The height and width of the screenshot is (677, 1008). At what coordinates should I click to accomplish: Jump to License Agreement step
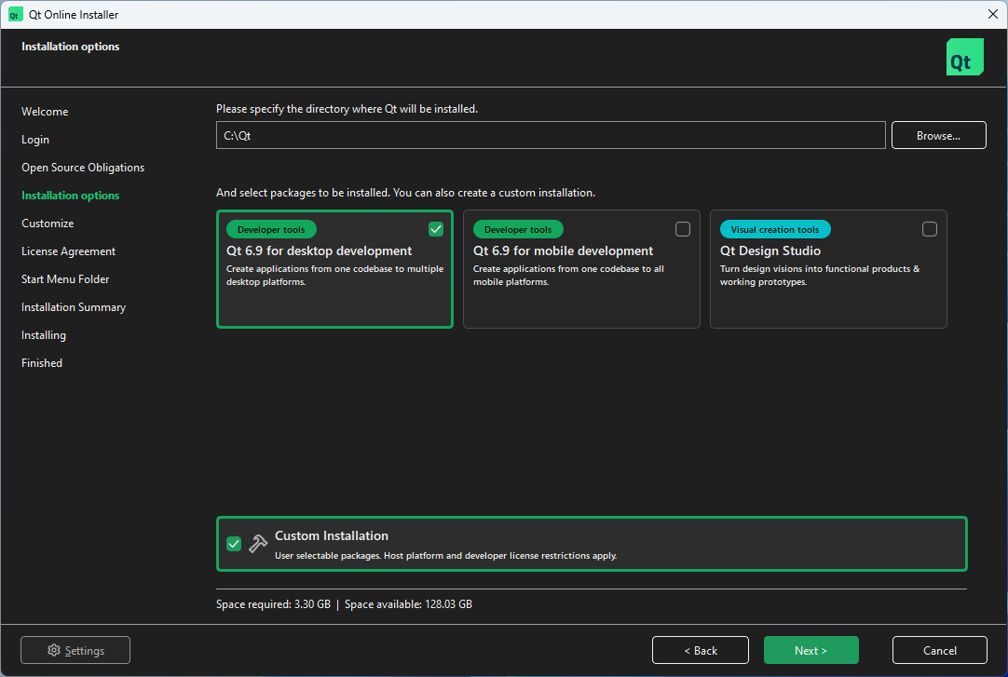click(69, 251)
